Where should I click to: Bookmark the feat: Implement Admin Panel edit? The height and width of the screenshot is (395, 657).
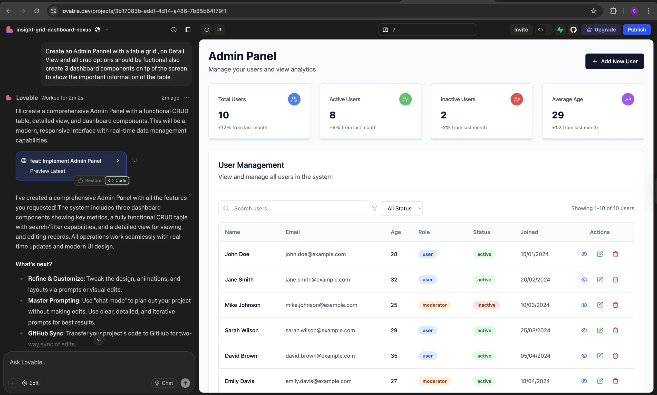[x=134, y=160]
